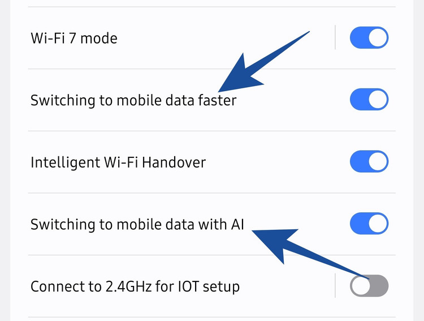Click vertical separator beside Wi-Fi 7 mode toggle

[335, 38]
